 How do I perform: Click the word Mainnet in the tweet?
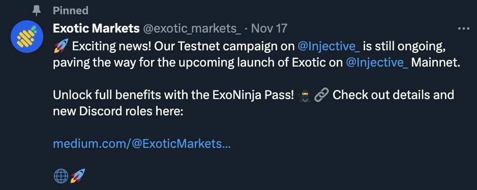[435, 62]
